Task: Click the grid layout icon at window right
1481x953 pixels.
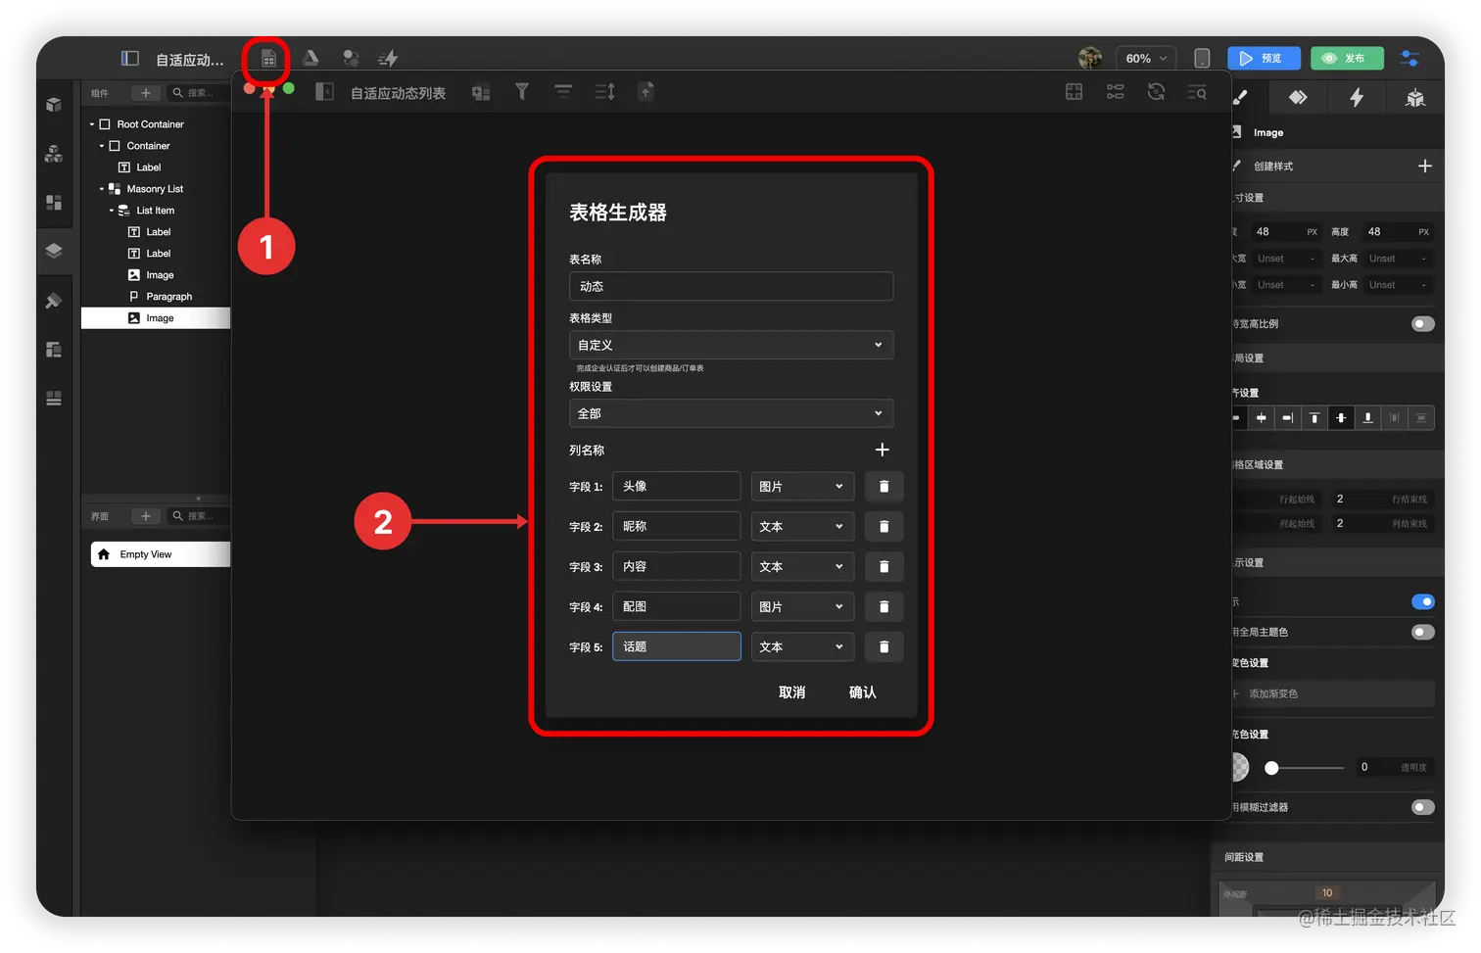Action: pos(1075,92)
